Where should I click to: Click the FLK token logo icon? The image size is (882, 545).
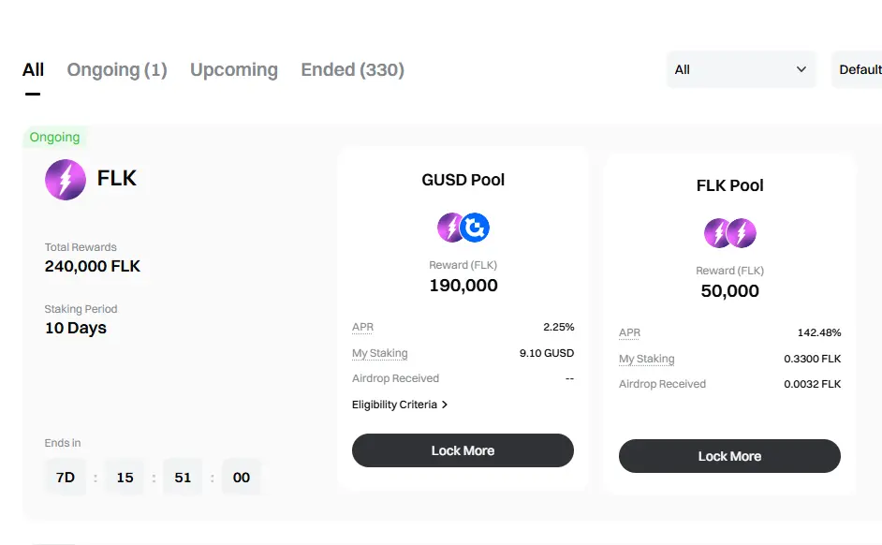tap(66, 179)
